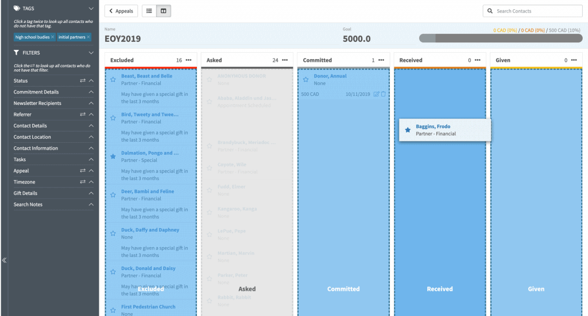Open Dalmation, Pongo and ... contact
Screen dimensions: 588x316
coord(150,153)
